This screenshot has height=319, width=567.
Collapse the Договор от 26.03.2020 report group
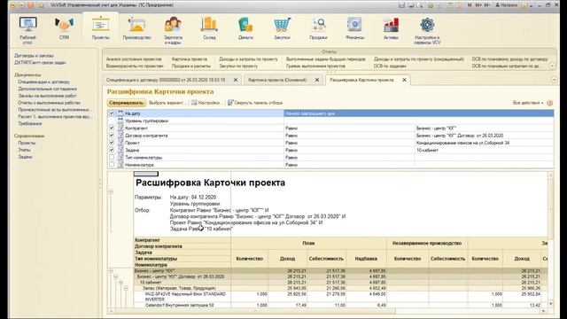click(x=116, y=276)
